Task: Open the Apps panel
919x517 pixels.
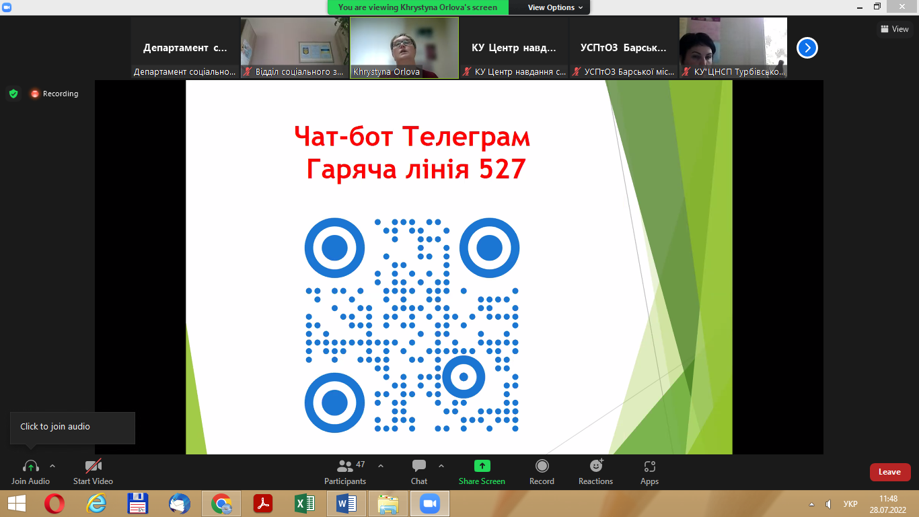Action: coord(649,471)
